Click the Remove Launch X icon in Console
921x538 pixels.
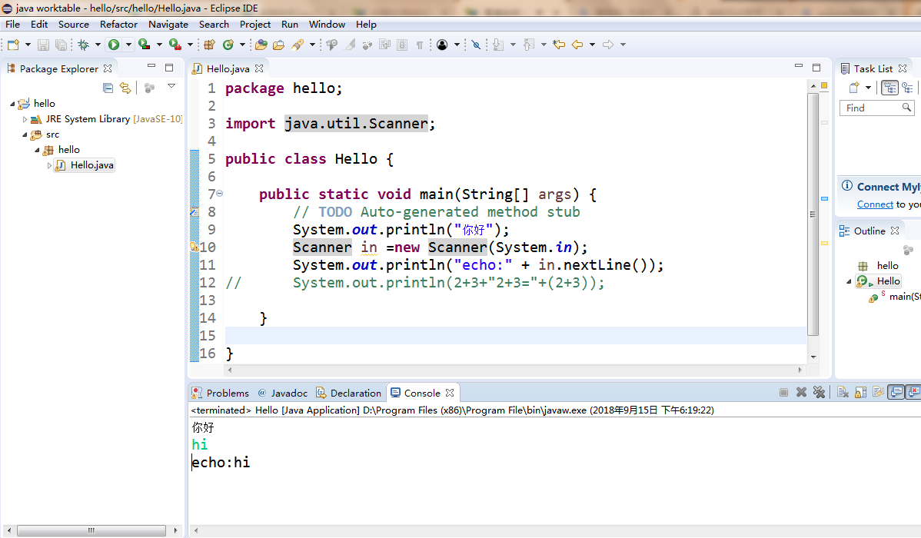tap(801, 392)
